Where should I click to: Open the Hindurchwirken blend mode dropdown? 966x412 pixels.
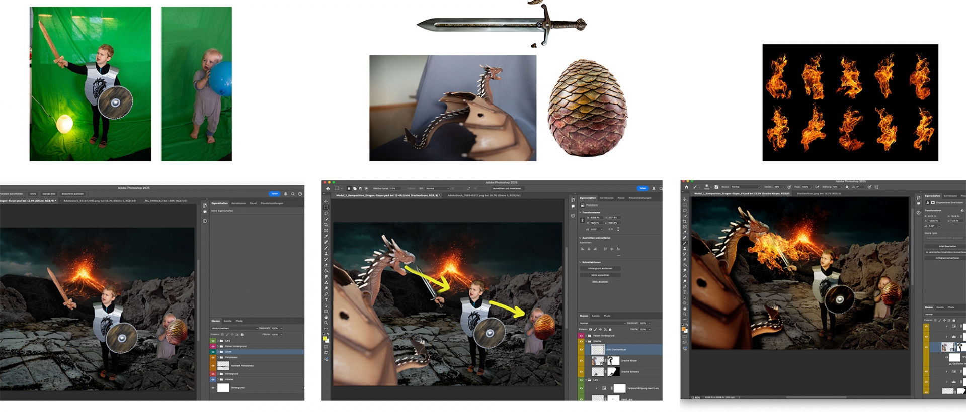point(234,328)
